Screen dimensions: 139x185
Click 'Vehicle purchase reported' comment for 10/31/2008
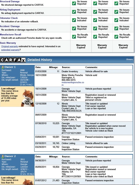tap(98, 89)
